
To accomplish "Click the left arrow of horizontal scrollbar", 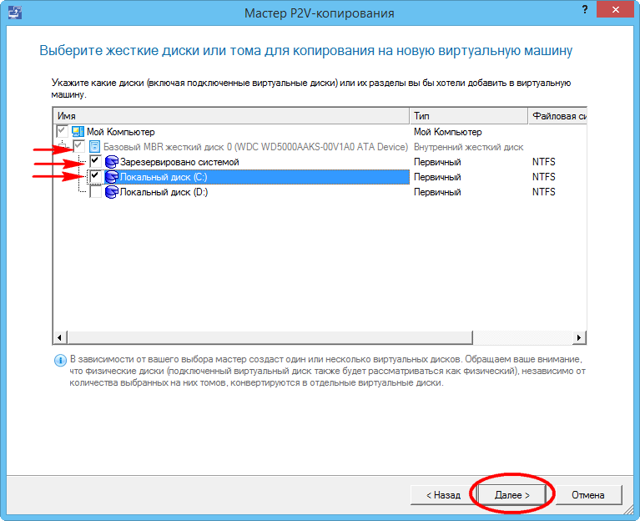I will tap(59, 337).
